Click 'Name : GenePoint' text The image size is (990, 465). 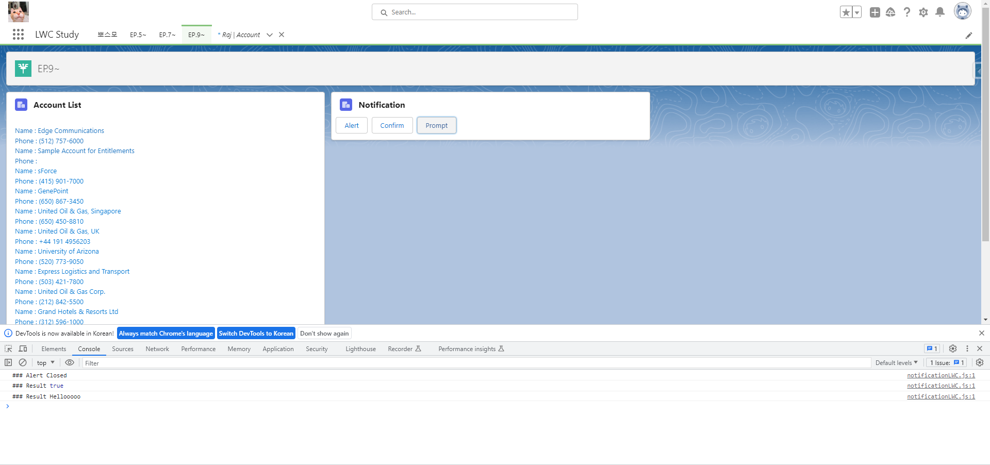(x=41, y=191)
